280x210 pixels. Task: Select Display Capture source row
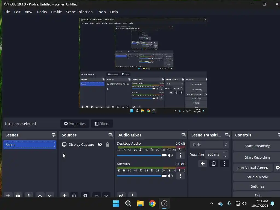pos(86,144)
